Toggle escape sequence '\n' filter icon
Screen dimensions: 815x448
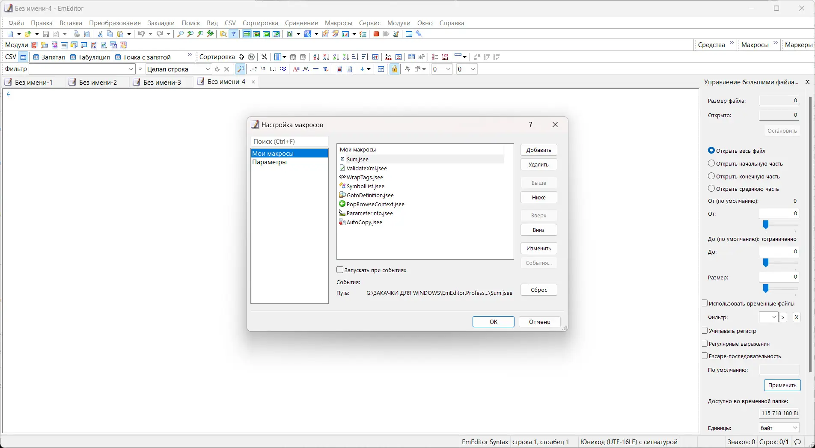[x=264, y=69]
